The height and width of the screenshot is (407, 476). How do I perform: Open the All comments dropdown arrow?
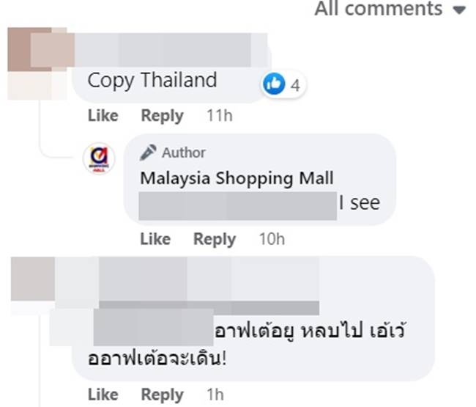[459, 10]
